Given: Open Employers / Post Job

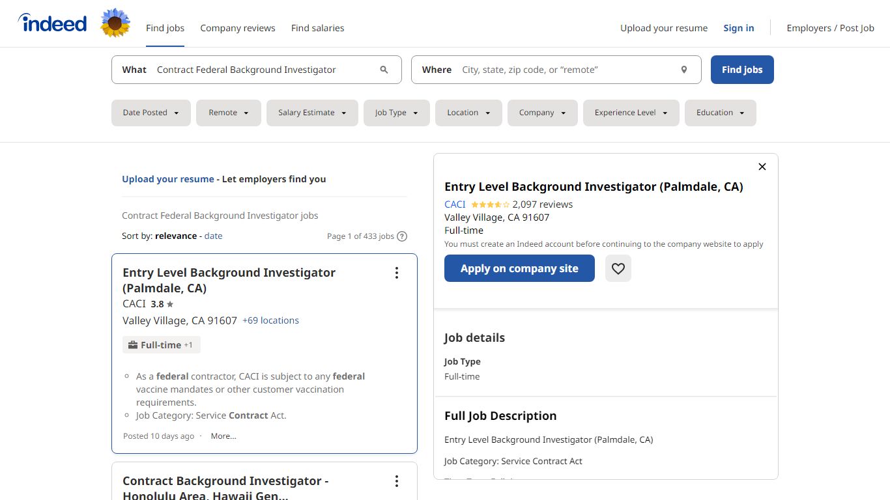Looking at the screenshot, I should click(831, 28).
